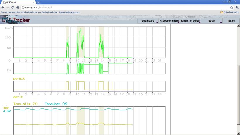The width and height of the screenshot is (240, 135).
Task: Click the page scrollbar down arrow
Action: [238, 133]
